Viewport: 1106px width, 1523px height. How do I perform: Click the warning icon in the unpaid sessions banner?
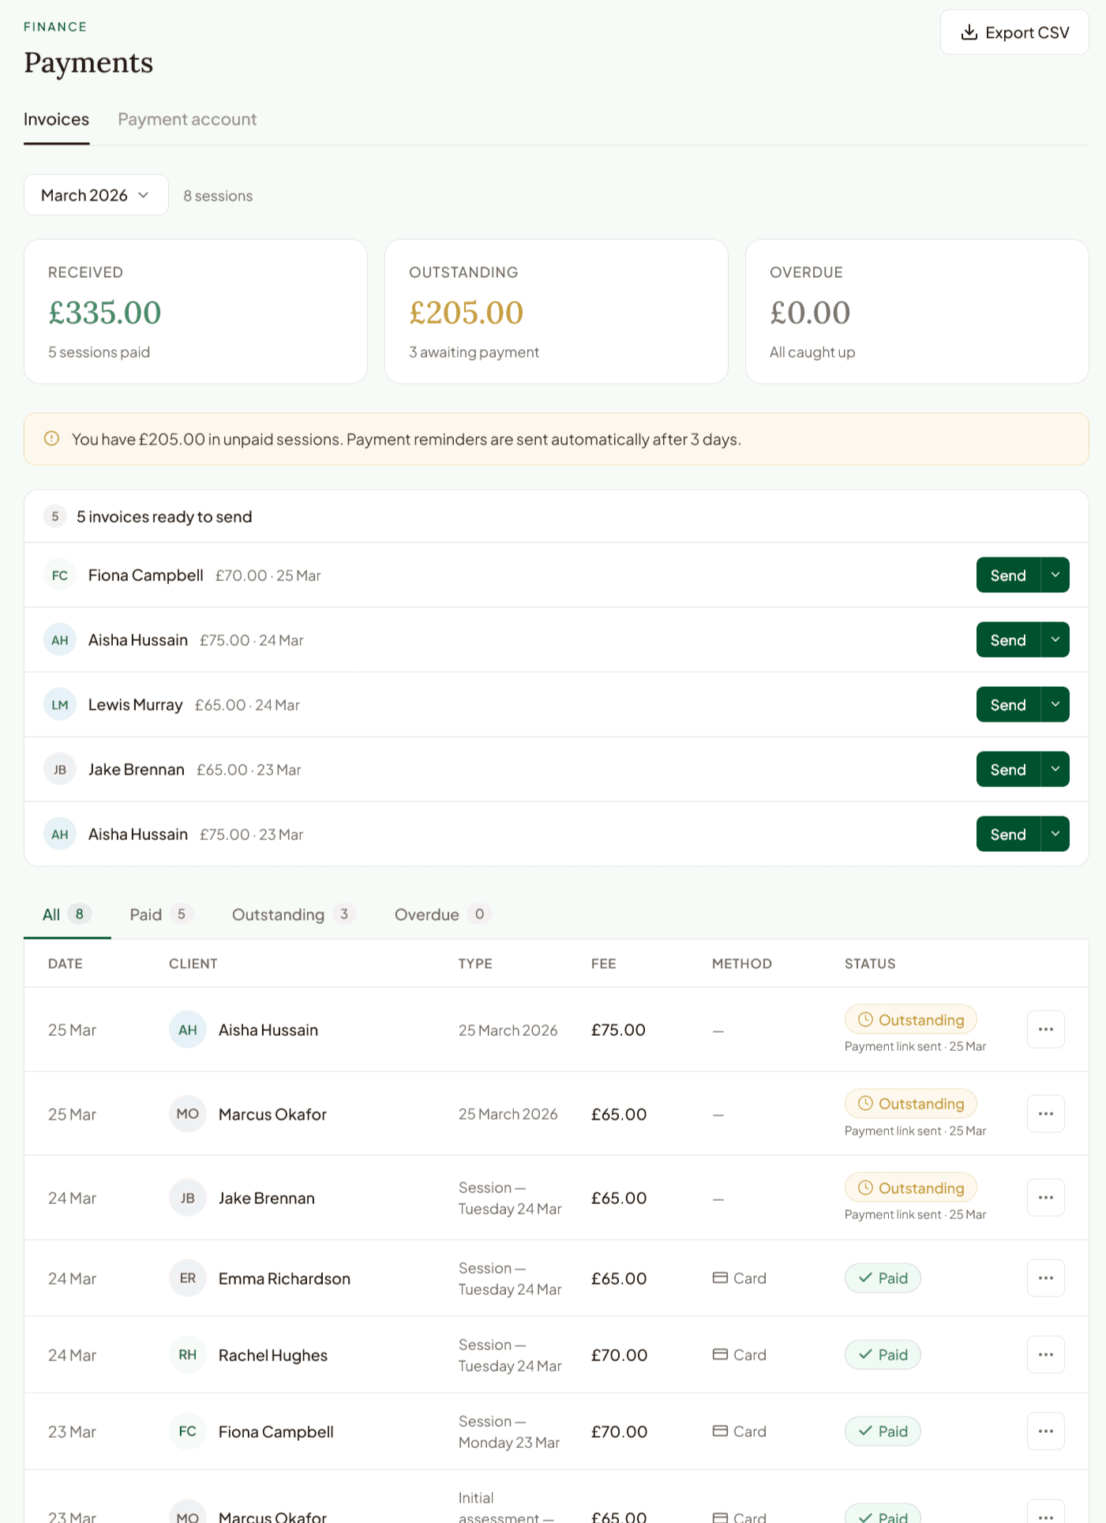51,438
